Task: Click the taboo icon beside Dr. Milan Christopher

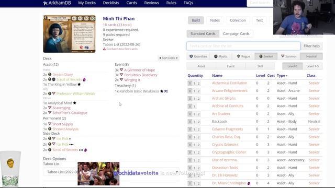Action: tap(249, 183)
